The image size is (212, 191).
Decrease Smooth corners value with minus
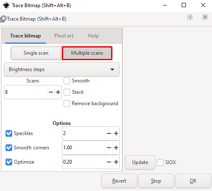click(109, 148)
